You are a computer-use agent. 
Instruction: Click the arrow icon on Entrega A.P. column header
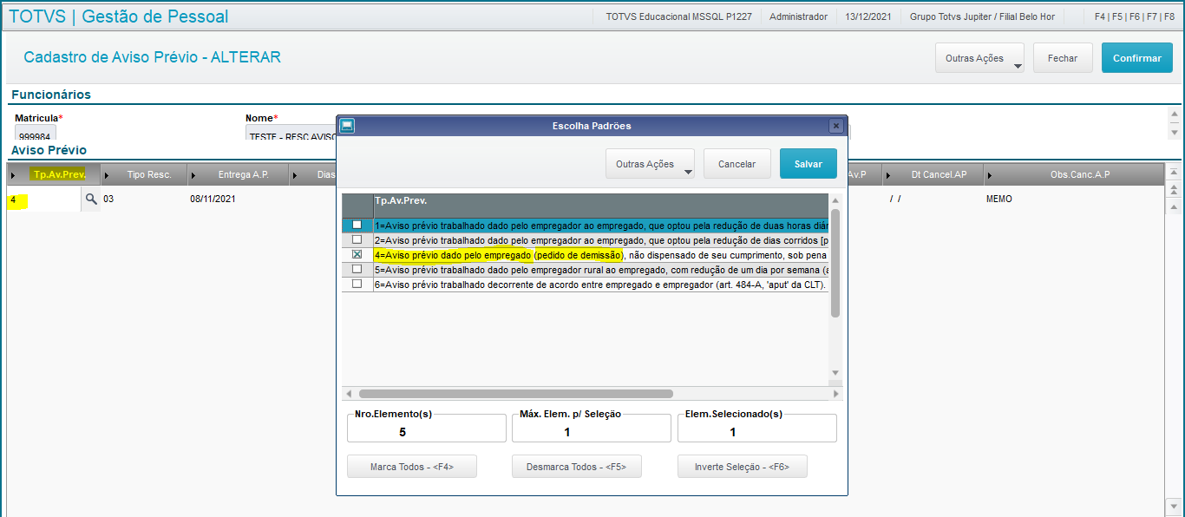coord(195,175)
